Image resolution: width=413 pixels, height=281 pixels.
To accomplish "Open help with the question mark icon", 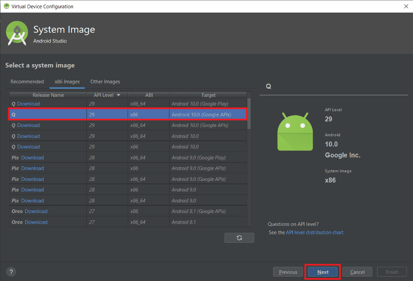I will (x=11, y=272).
